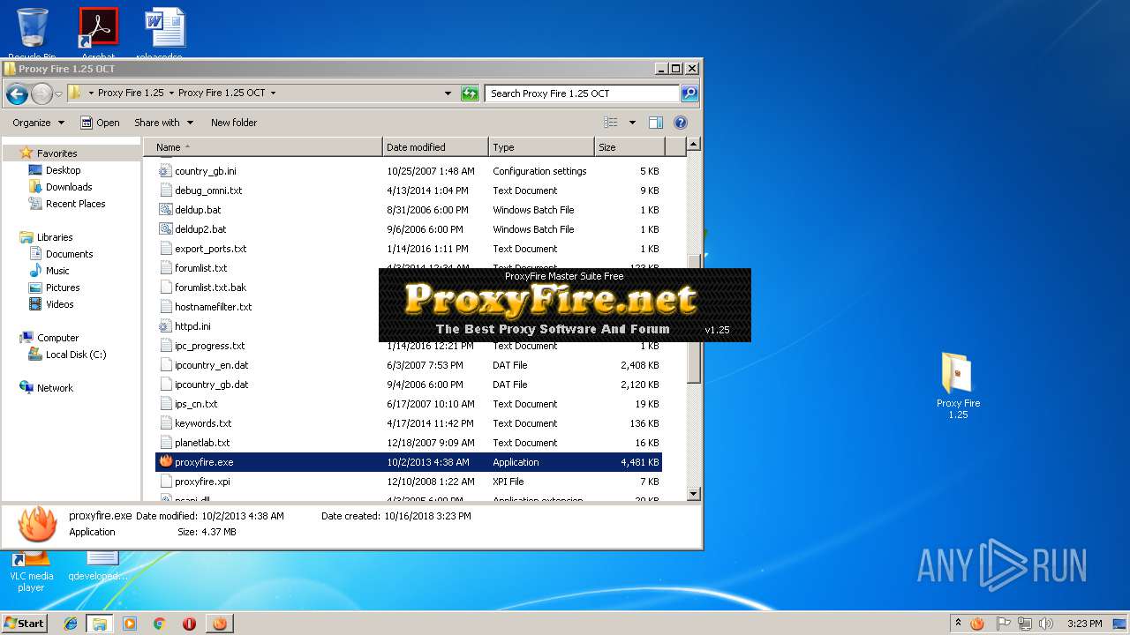The height and width of the screenshot is (635, 1130).
Task: Expand the Proxy Fire 1.25 breadcrumb arrow
Action: pyautogui.click(x=171, y=93)
